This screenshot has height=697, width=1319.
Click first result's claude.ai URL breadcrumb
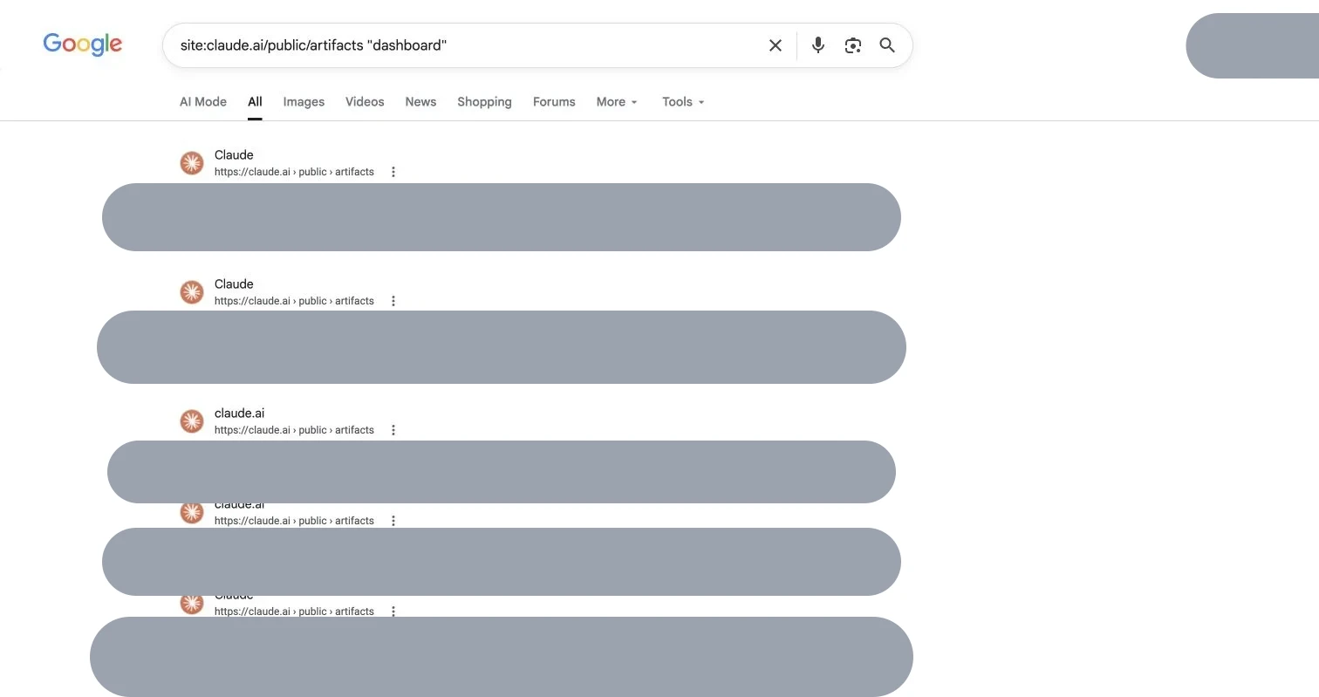(x=294, y=172)
